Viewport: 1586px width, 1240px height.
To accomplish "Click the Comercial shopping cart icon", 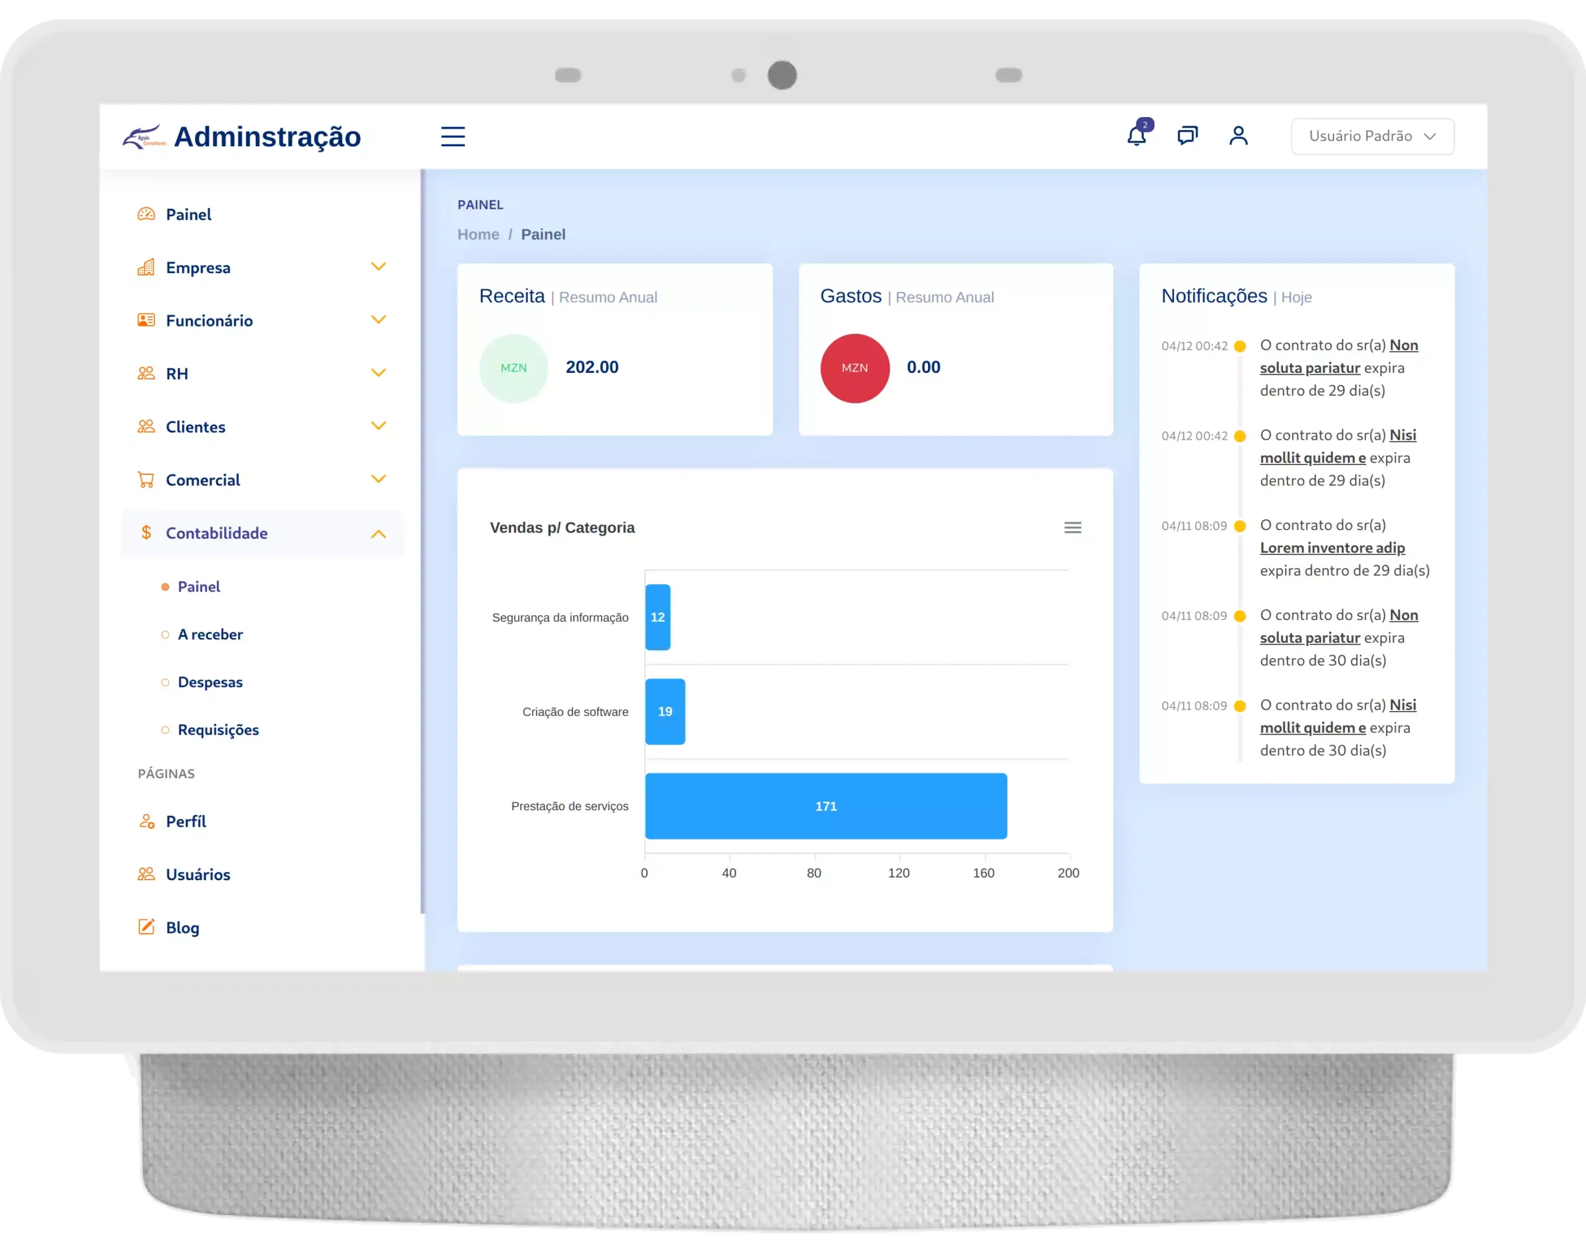I will click(146, 480).
